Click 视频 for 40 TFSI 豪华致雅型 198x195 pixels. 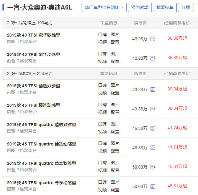[x=103, y=42]
